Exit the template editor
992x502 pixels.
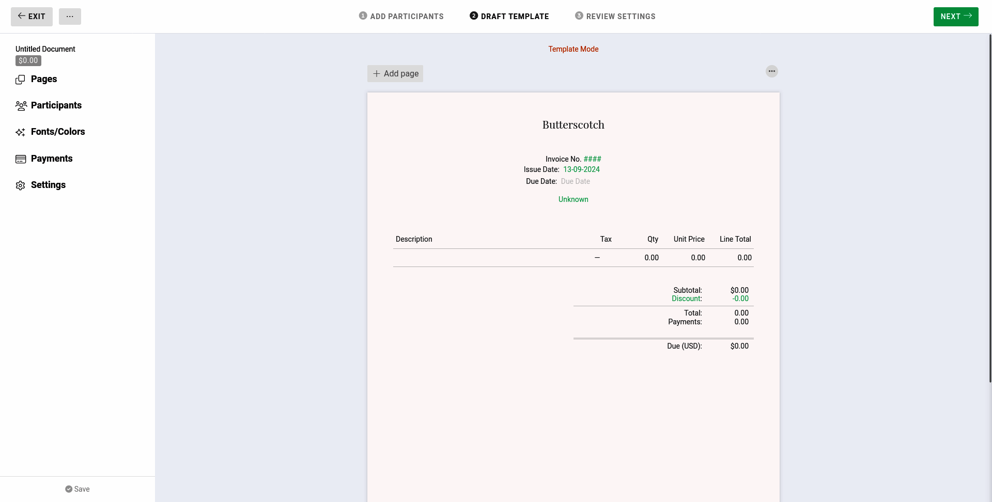[x=32, y=17]
